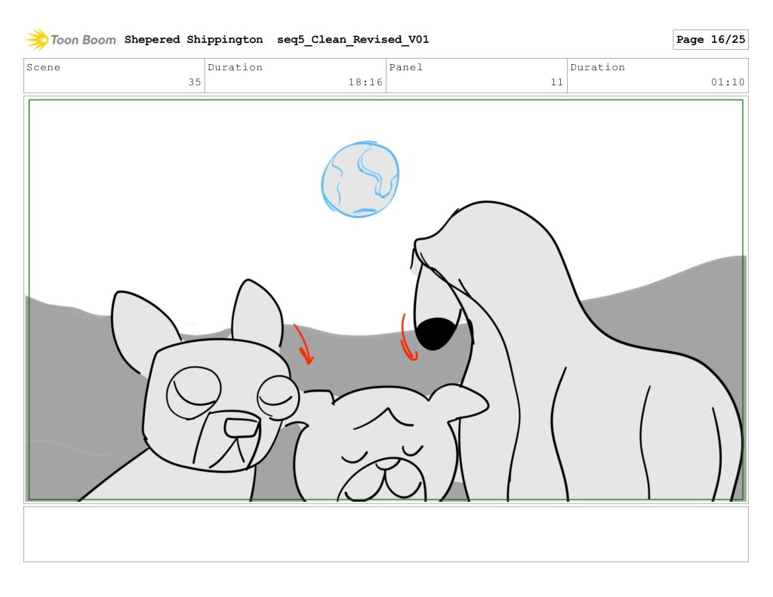
Task: Select the seq5_Clean_Revised_V01 sequence name
Action: pos(353,40)
